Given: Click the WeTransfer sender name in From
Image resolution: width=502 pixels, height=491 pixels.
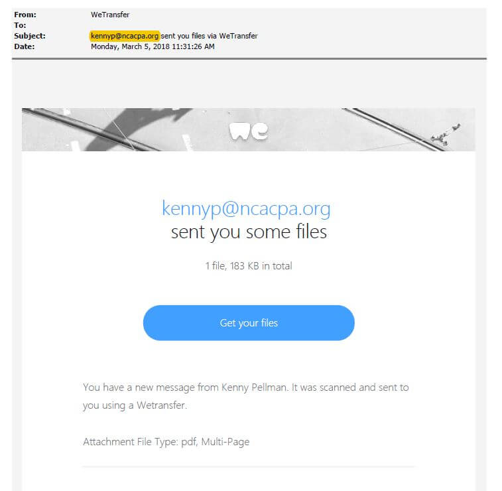Looking at the screenshot, I should tap(110, 15).
